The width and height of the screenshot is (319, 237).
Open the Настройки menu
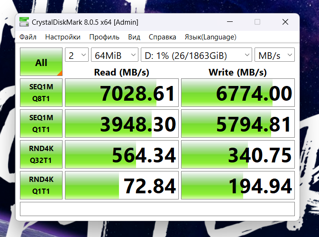tap(63, 37)
